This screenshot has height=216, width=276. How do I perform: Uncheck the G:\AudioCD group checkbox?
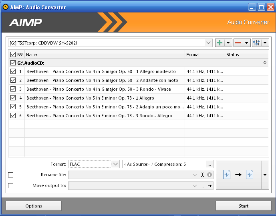pyautogui.click(x=13, y=63)
